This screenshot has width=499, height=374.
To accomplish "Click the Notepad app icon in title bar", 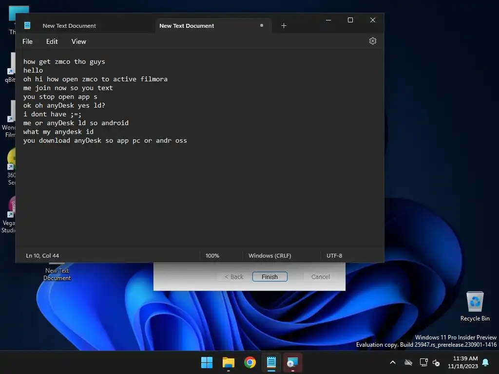I will tap(27, 25).
